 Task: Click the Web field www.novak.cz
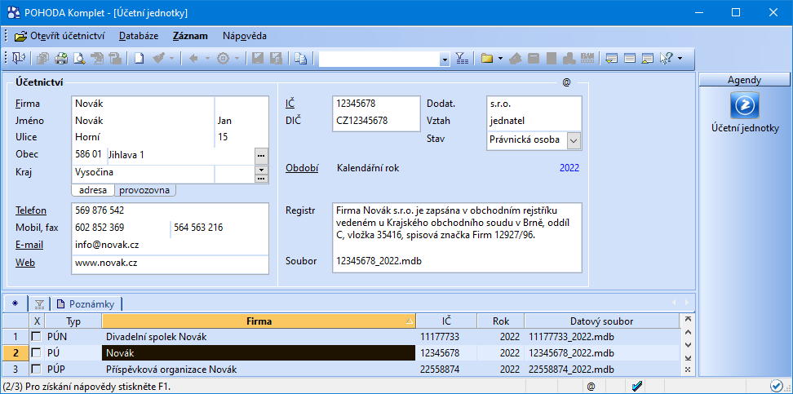coord(170,263)
